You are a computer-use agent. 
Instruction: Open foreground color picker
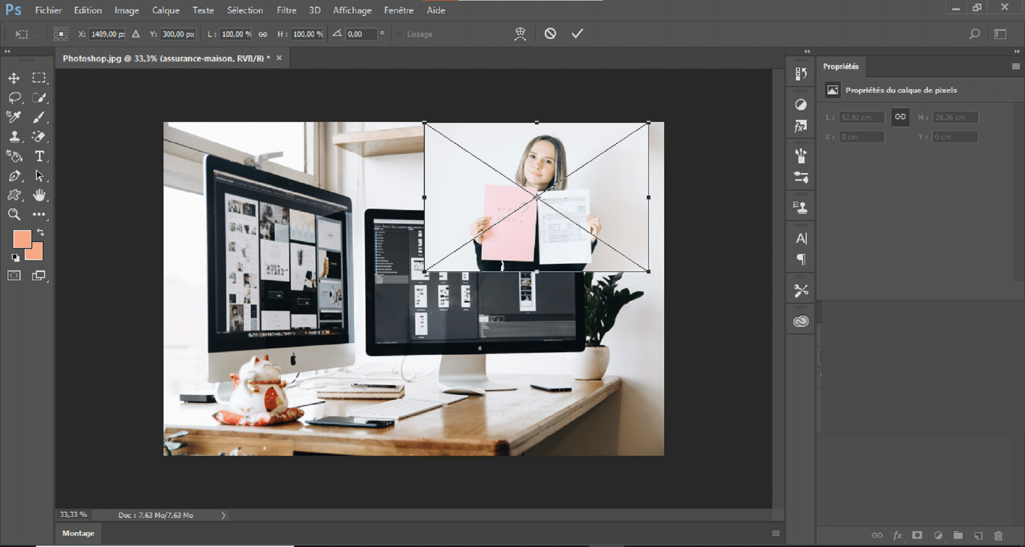(22, 239)
